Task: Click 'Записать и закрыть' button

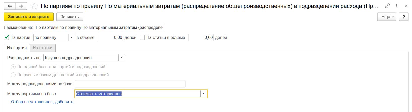Action: (29, 17)
